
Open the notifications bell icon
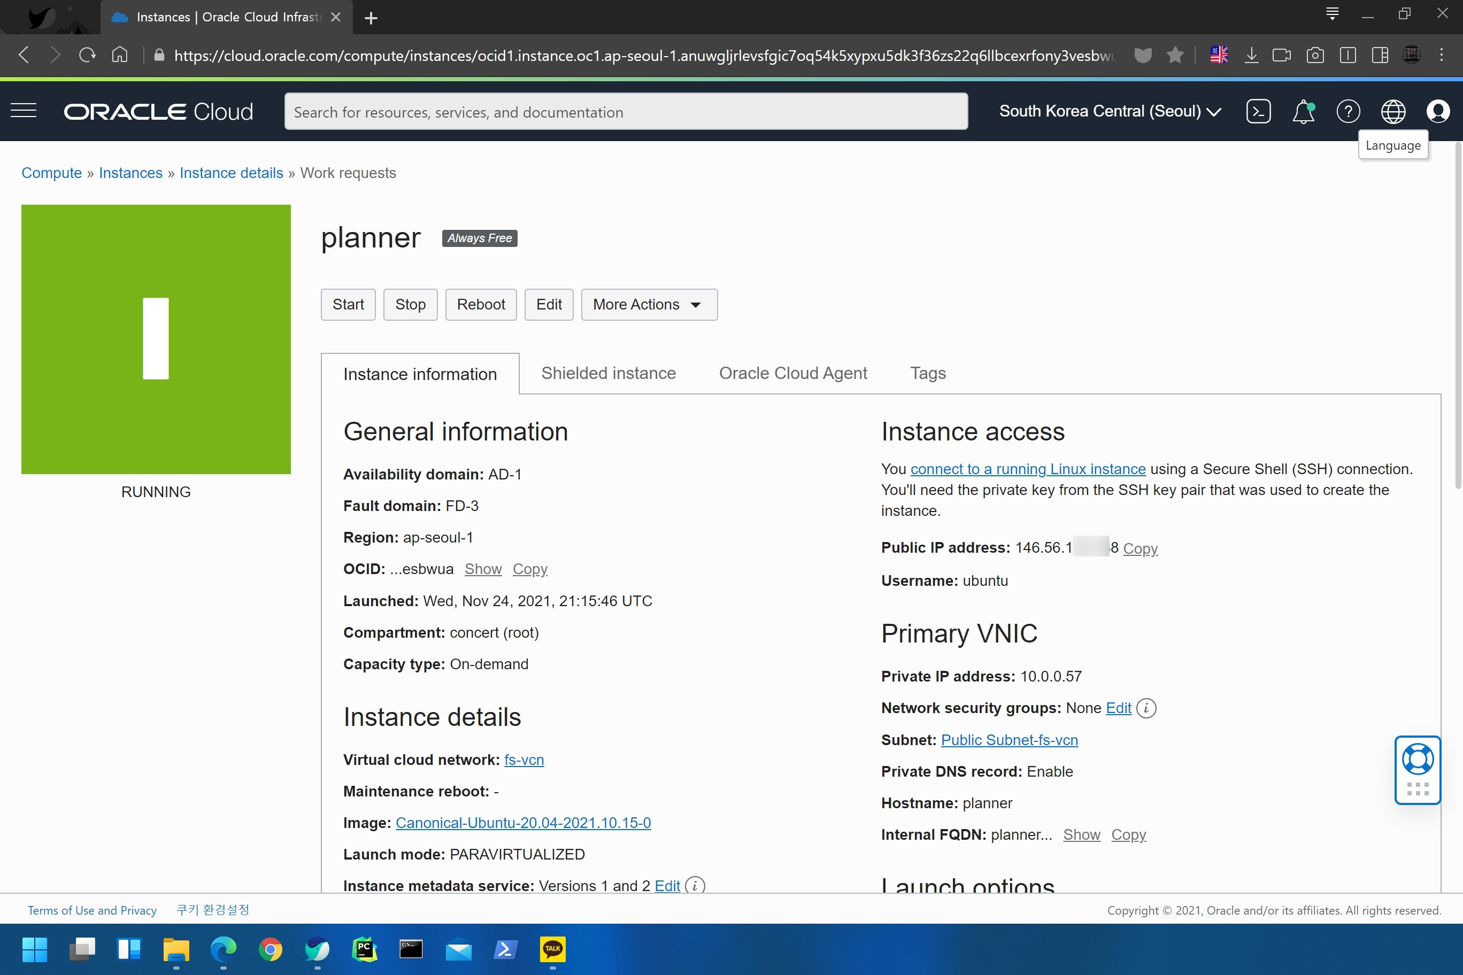[x=1303, y=112]
